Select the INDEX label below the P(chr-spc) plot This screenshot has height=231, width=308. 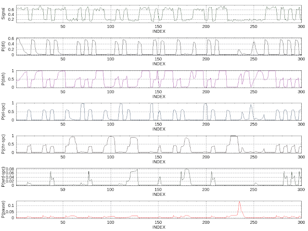(x=159, y=162)
